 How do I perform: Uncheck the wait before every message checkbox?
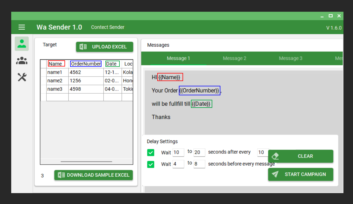pyautogui.click(x=151, y=164)
